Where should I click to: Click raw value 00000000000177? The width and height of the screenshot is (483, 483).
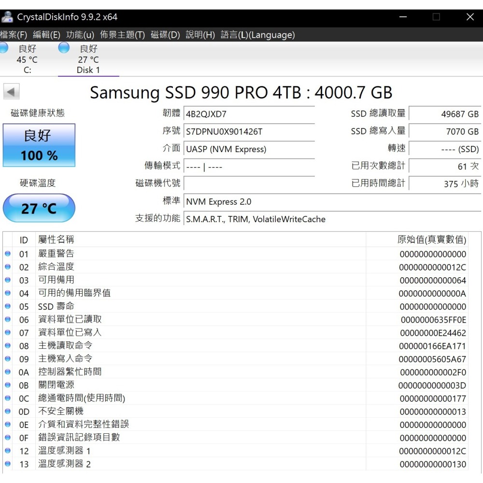(x=433, y=398)
